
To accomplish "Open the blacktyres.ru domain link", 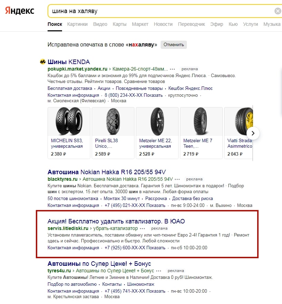I will click(62, 179).
